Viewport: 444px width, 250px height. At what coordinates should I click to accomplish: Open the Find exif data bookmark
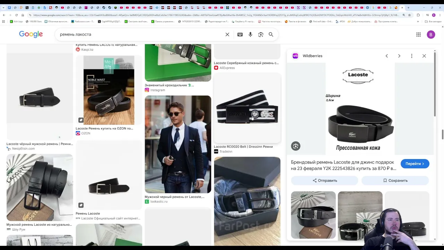[321, 22]
